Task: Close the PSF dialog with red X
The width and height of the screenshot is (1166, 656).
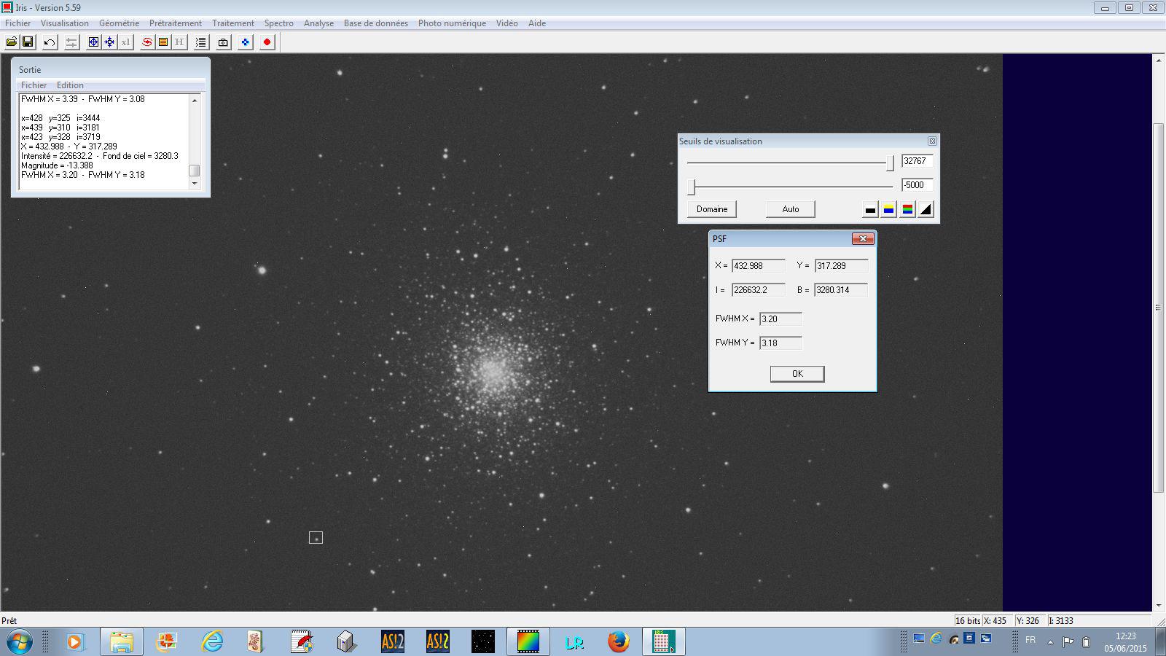Action: 863,238
